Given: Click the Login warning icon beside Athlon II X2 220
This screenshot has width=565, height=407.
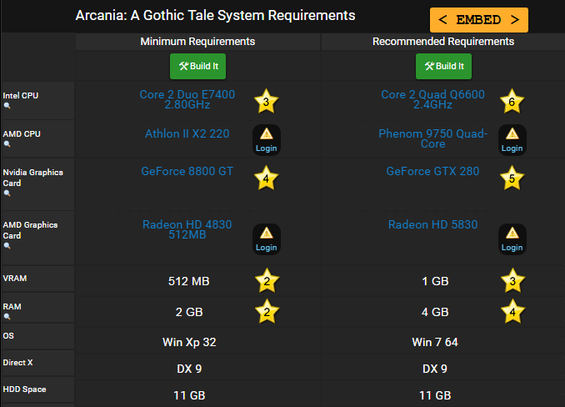Looking at the screenshot, I should coord(266,139).
